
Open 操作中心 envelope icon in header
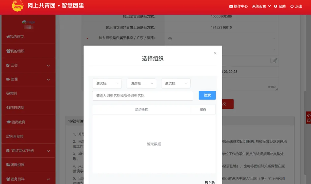(x=231, y=6)
